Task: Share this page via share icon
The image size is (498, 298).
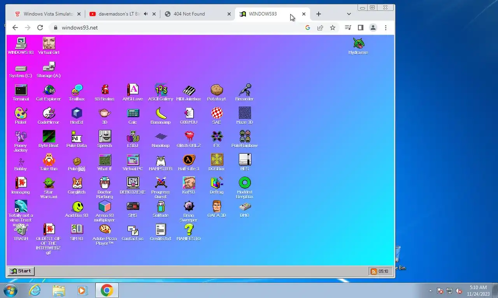Action: click(320, 28)
